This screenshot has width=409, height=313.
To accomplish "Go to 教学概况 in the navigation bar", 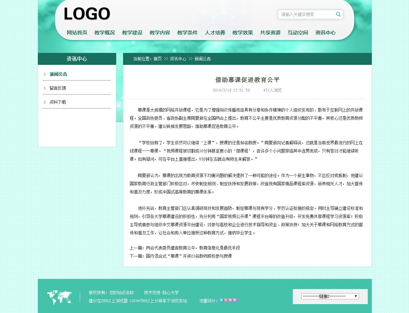I will click(105, 33).
